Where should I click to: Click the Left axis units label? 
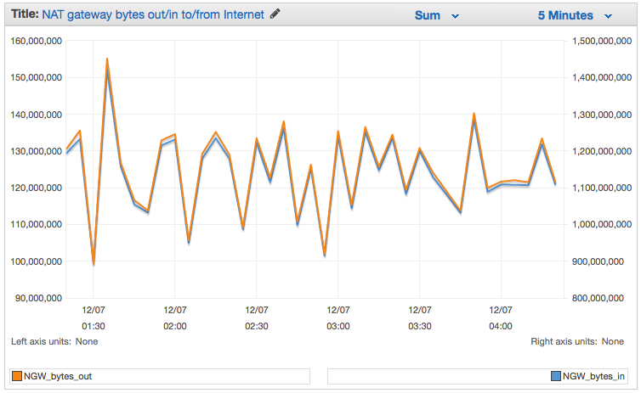point(54,341)
